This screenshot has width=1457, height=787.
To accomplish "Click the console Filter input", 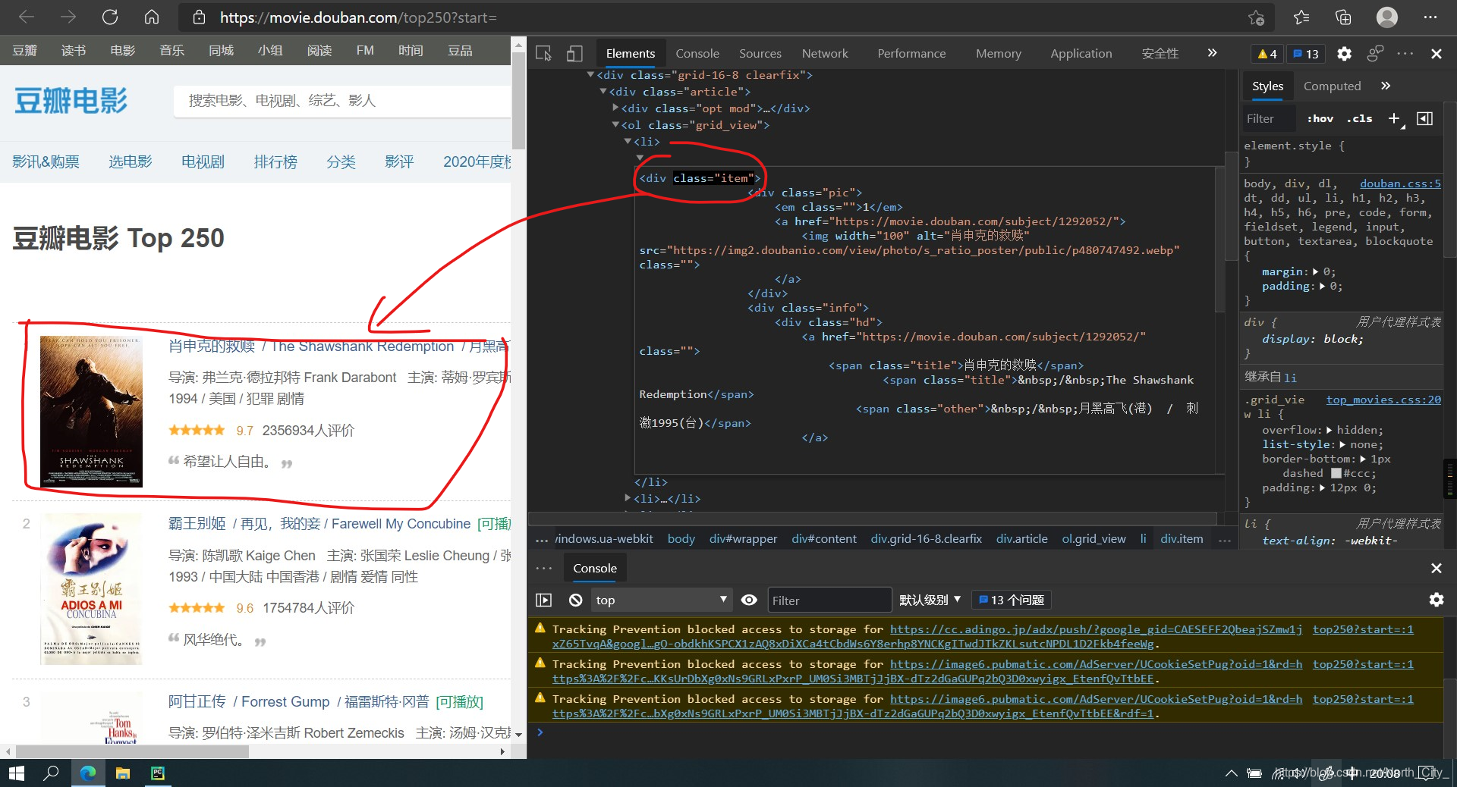I will pos(829,600).
